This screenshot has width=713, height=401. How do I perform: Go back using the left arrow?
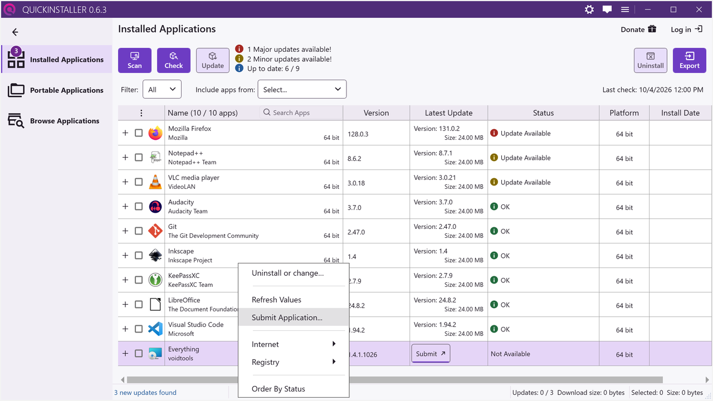pyautogui.click(x=15, y=32)
